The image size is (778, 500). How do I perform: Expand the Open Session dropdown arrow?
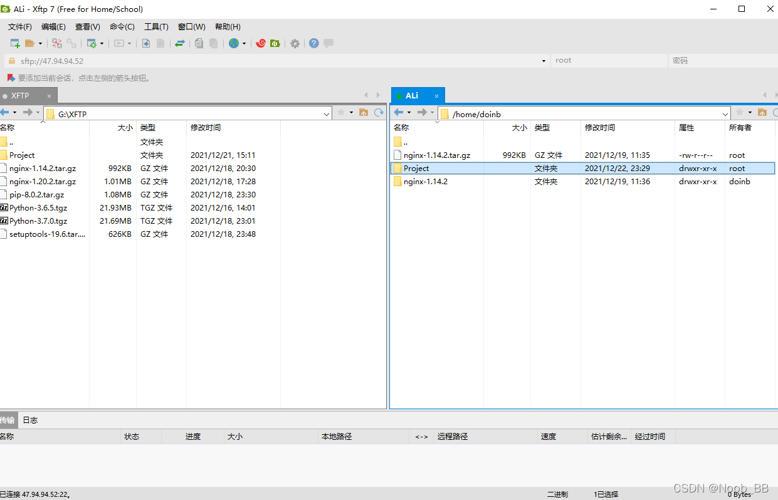pyautogui.click(x=41, y=44)
